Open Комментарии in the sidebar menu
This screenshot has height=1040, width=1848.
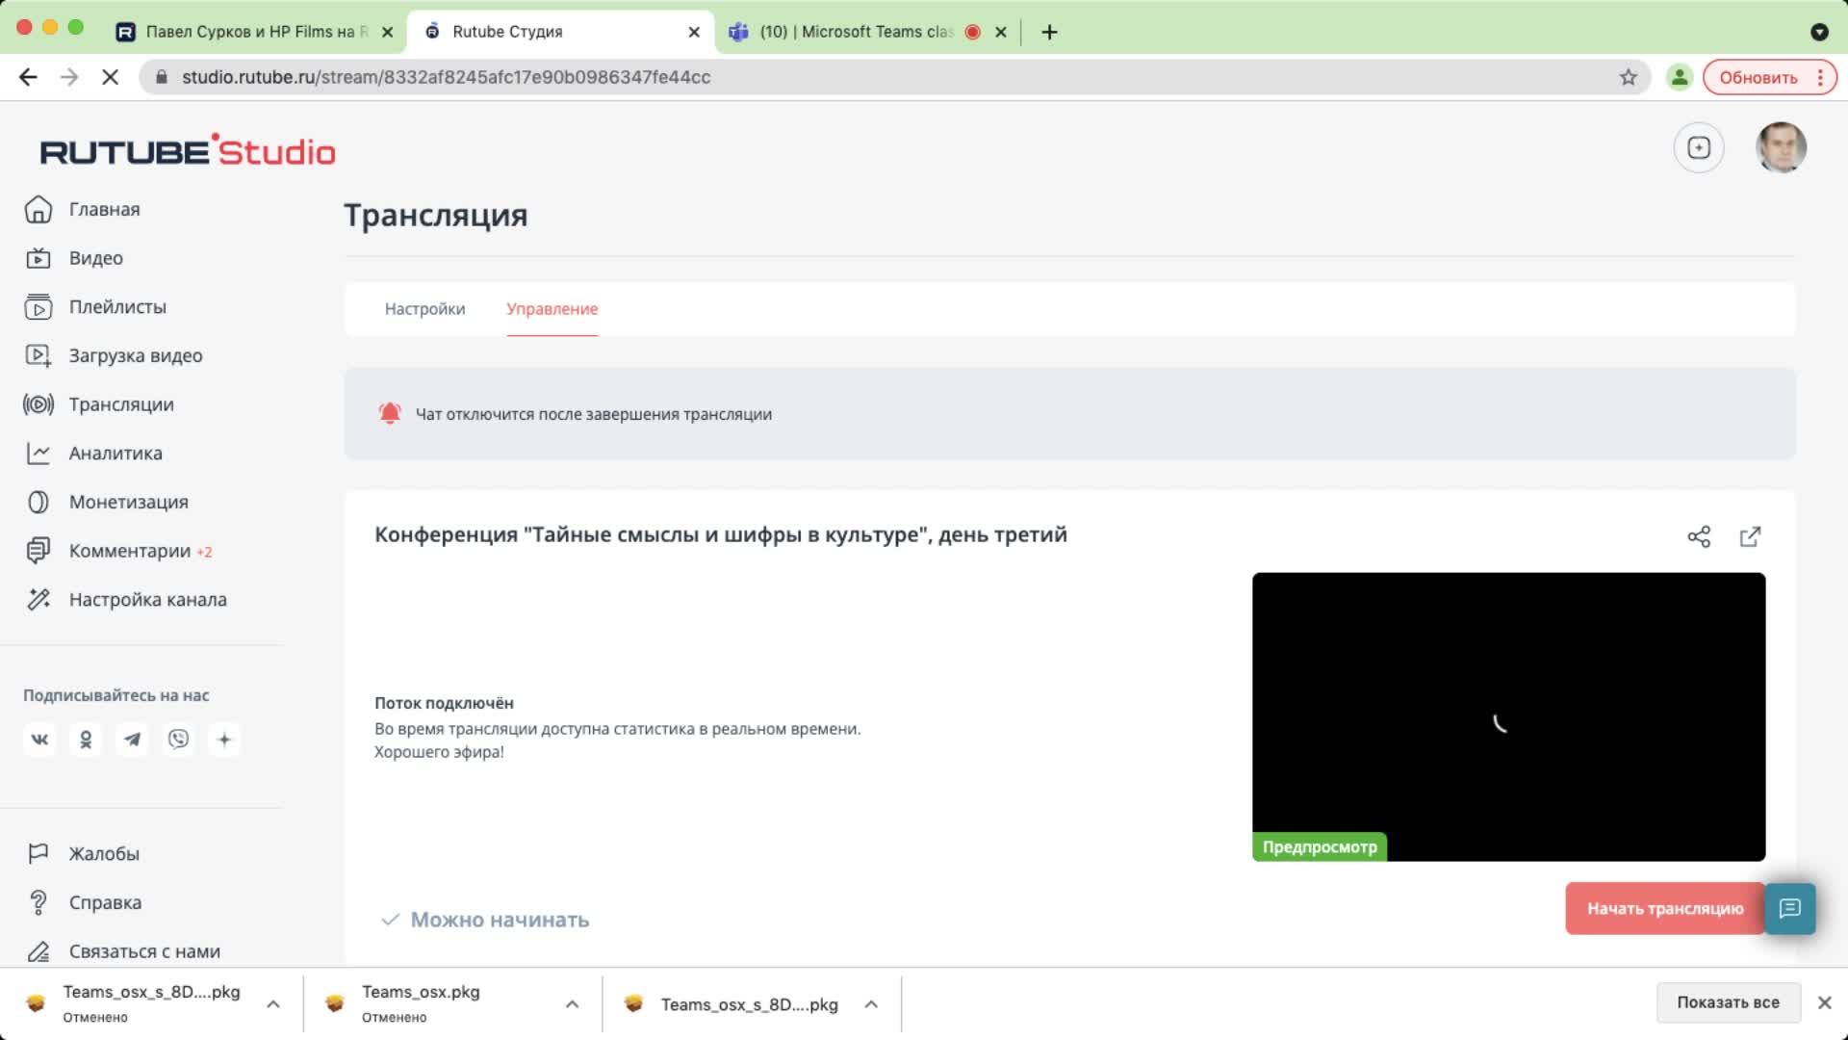point(129,551)
